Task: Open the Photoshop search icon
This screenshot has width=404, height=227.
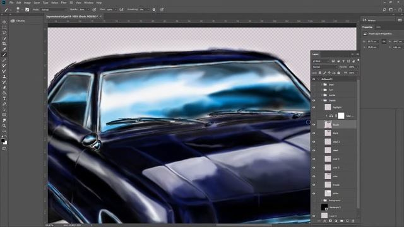Action: [384, 9]
